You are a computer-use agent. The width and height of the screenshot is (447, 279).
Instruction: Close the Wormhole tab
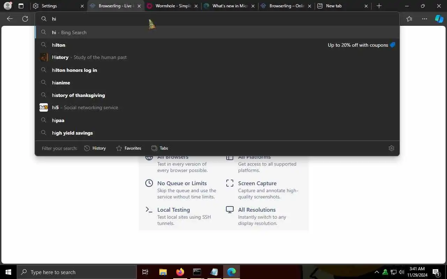[x=197, y=6]
